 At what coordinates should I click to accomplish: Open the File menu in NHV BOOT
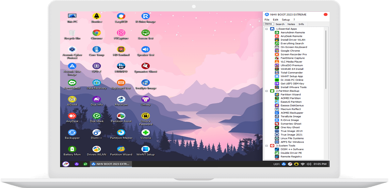coord(267,20)
